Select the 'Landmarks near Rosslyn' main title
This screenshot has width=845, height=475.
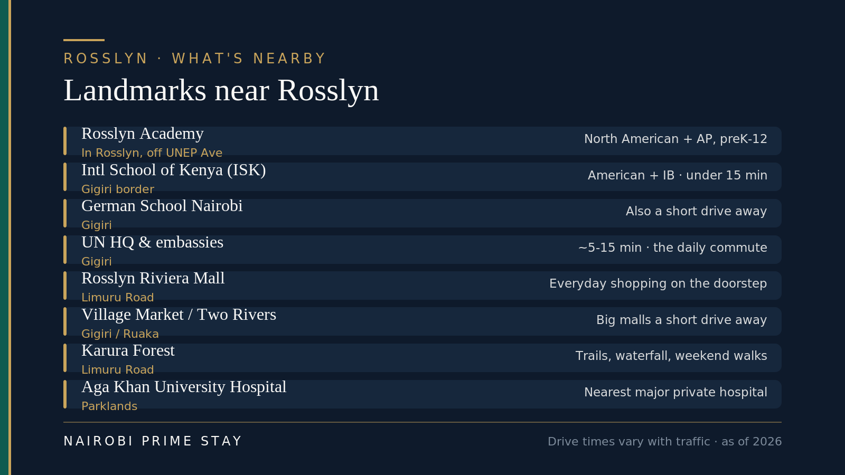pyautogui.click(x=221, y=90)
